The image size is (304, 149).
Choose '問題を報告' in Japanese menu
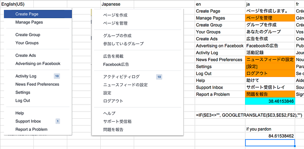tap(113, 130)
